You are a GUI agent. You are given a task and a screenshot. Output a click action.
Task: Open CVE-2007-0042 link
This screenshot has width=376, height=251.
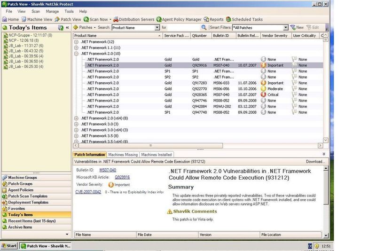coord(88,192)
